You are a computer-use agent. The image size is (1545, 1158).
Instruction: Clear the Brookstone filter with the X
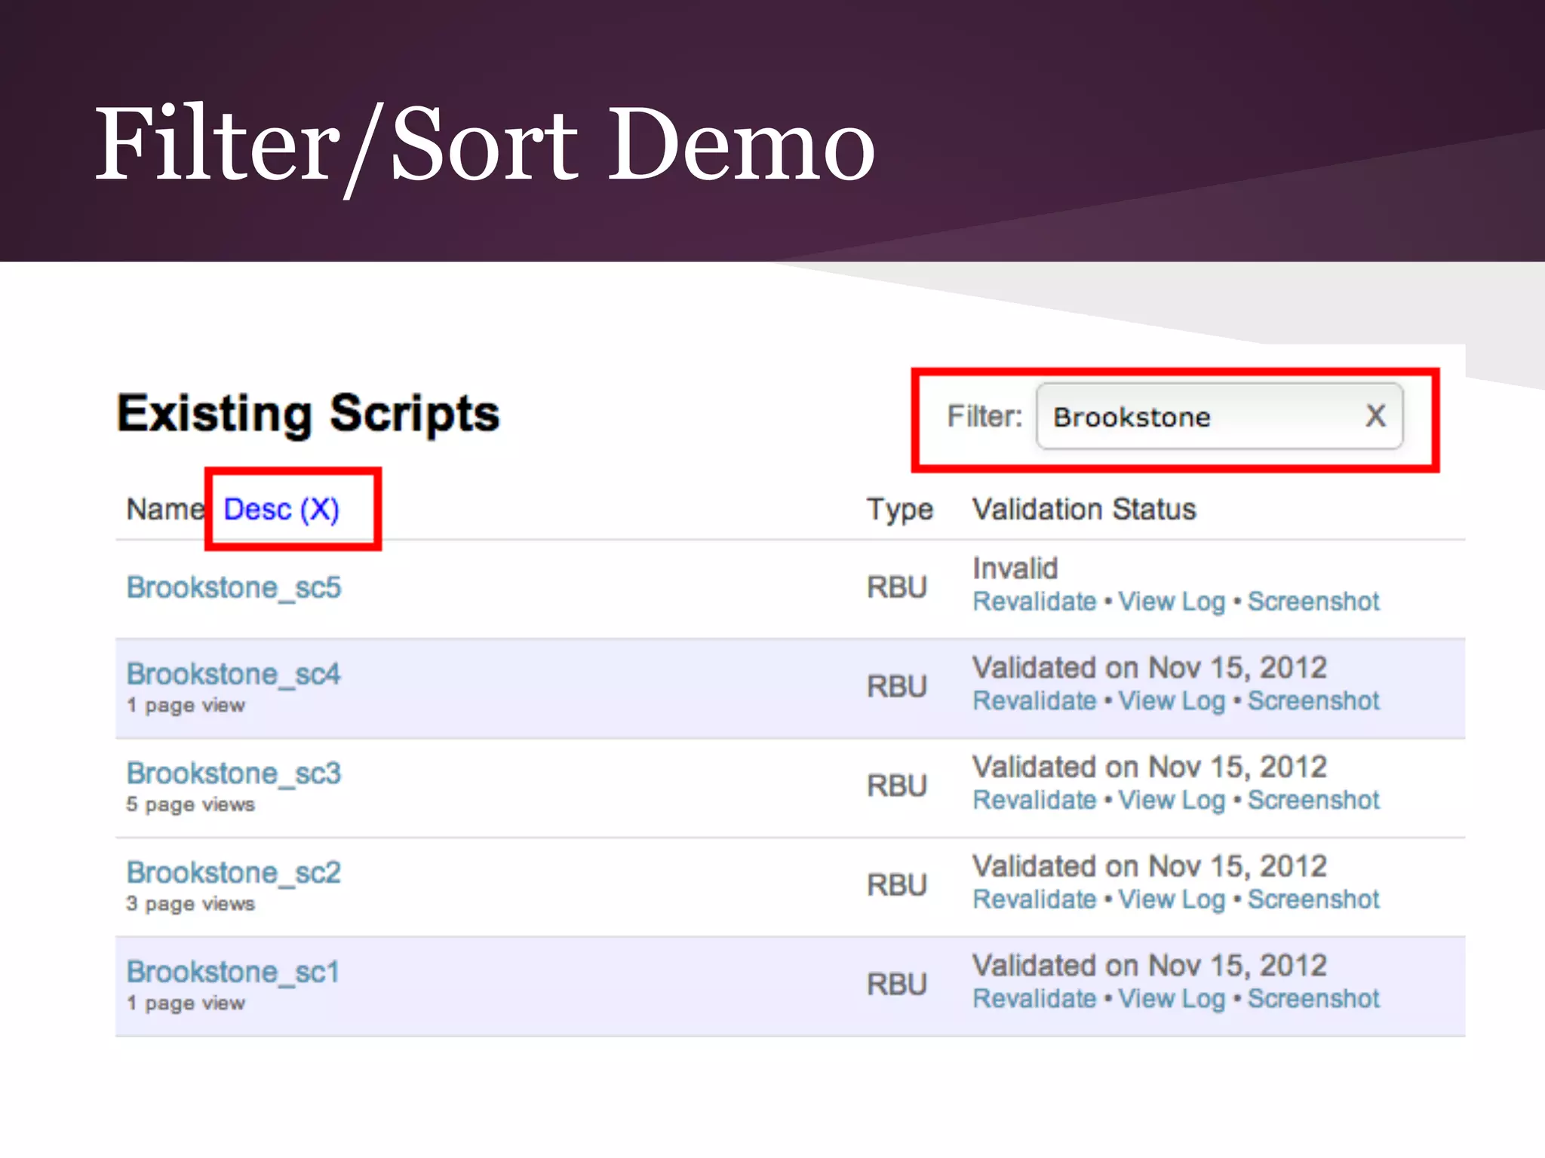coord(1375,416)
